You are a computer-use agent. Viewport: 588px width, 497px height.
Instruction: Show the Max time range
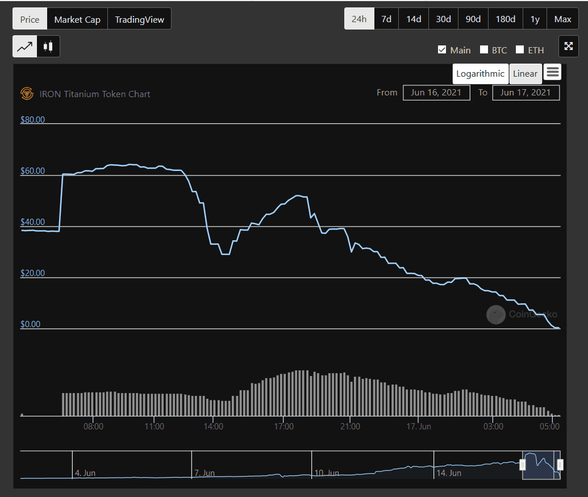pos(562,19)
